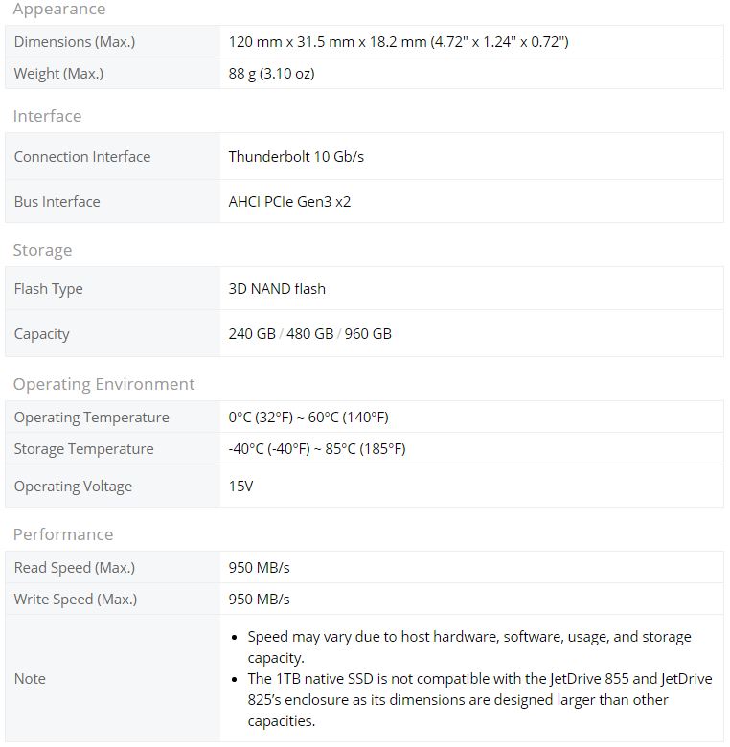Image resolution: width=730 pixels, height=747 pixels.
Task: Click the AHCI PCIe Gen3 x2 value
Action: (x=289, y=202)
